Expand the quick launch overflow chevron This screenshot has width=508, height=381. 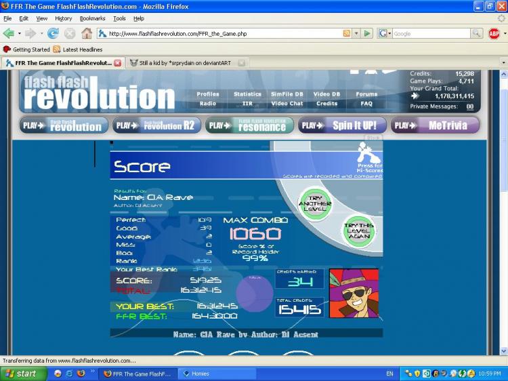pyautogui.click(x=92, y=371)
